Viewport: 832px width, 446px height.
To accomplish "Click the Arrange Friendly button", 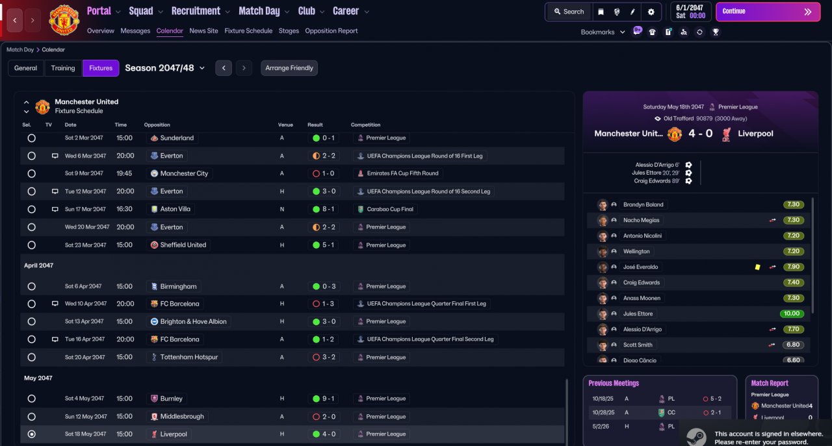I will pyautogui.click(x=289, y=68).
